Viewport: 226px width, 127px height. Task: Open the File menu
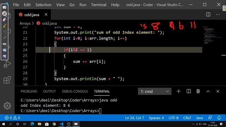[16, 5]
